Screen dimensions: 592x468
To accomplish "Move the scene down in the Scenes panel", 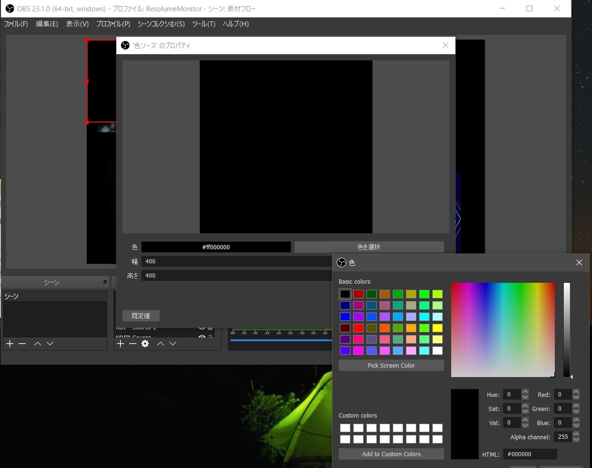I will [50, 344].
